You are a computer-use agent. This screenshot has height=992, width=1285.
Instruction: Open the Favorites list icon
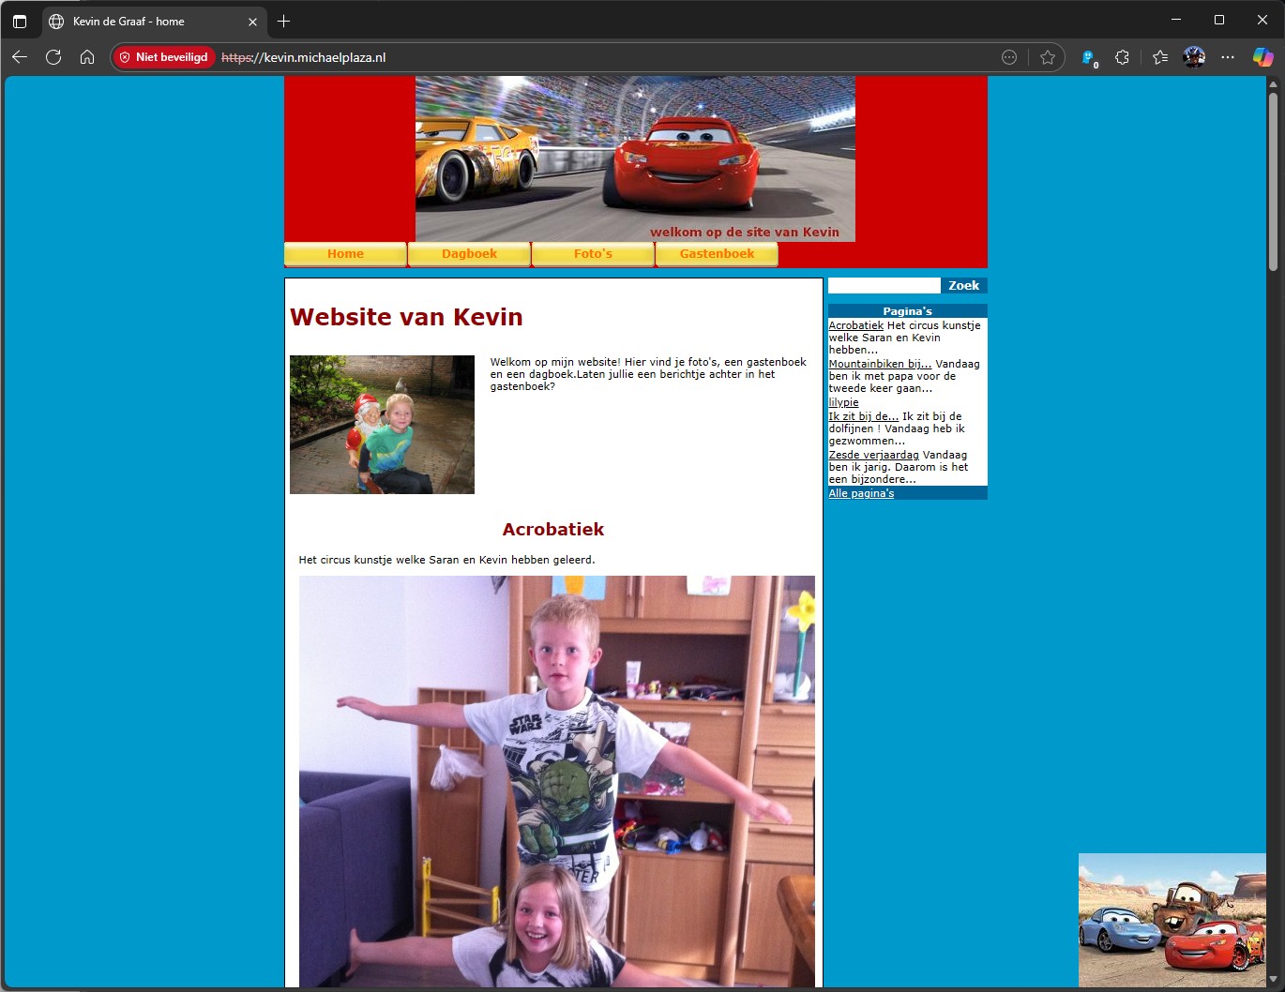(x=1160, y=57)
